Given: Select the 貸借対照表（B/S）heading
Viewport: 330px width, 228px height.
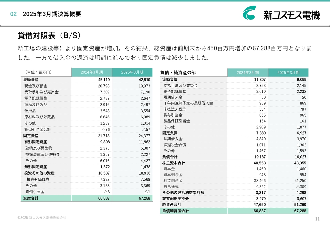Looking at the screenshot, I should coord(49,36).
